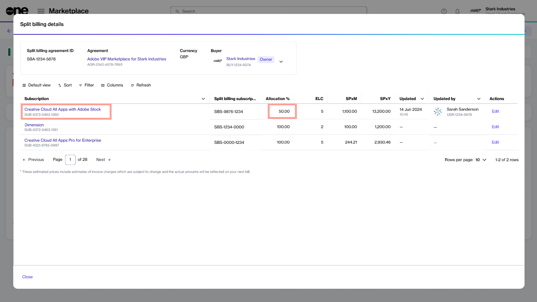Click the Default view toolbar button

click(x=36, y=85)
